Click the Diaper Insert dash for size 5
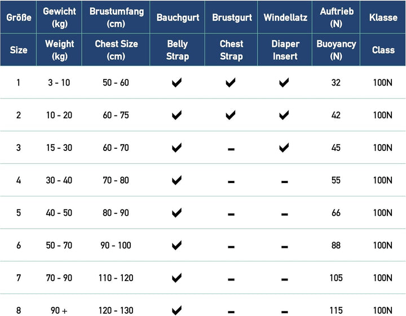406x316 pixels. tap(285, 215)
